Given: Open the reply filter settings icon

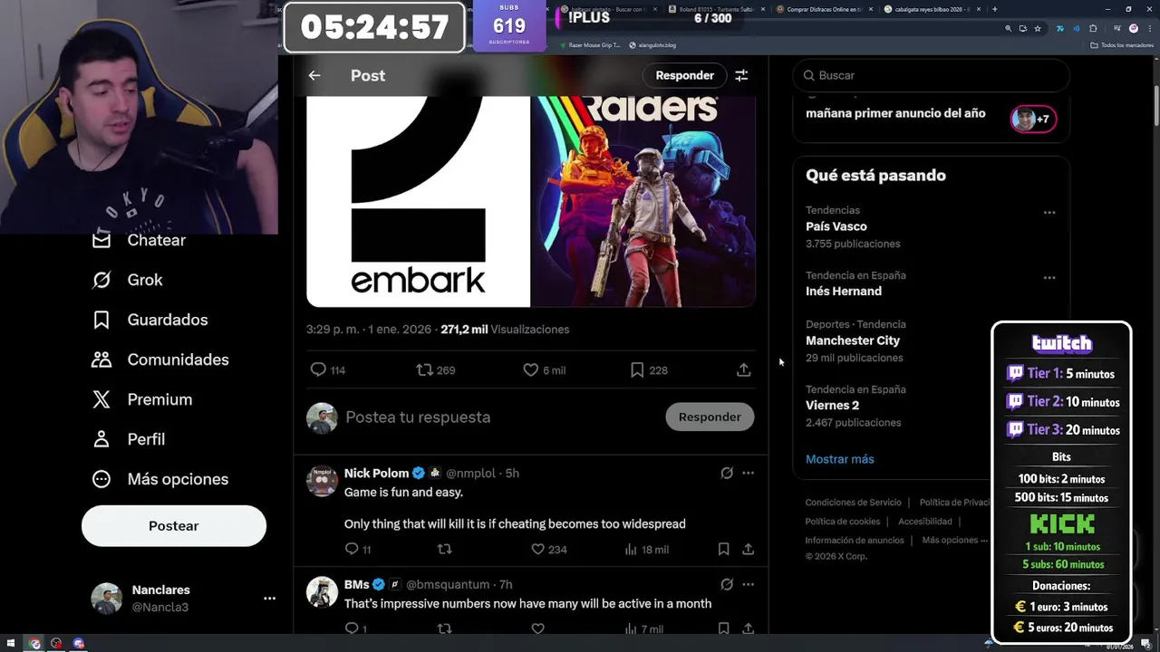Looking at the screenshot, I should pos(741,75).
